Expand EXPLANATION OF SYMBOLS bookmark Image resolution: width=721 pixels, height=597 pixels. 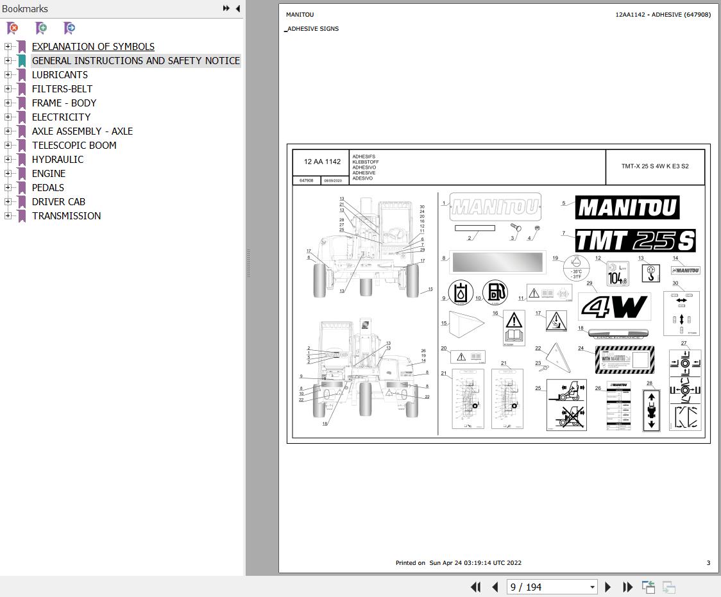tap(7, 46)
